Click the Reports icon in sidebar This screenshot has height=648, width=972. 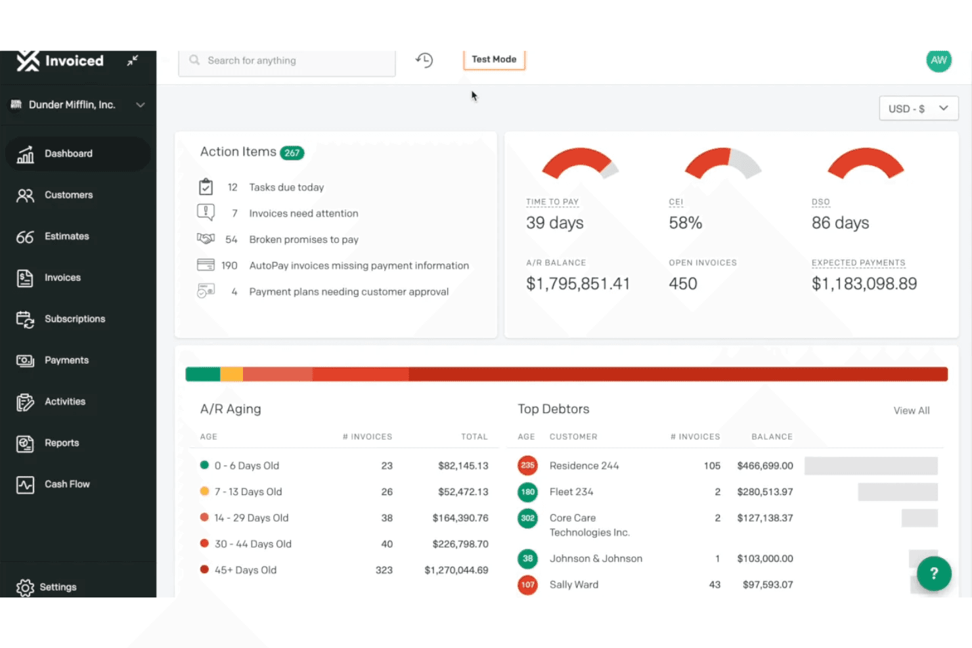[x=25, y=443]
